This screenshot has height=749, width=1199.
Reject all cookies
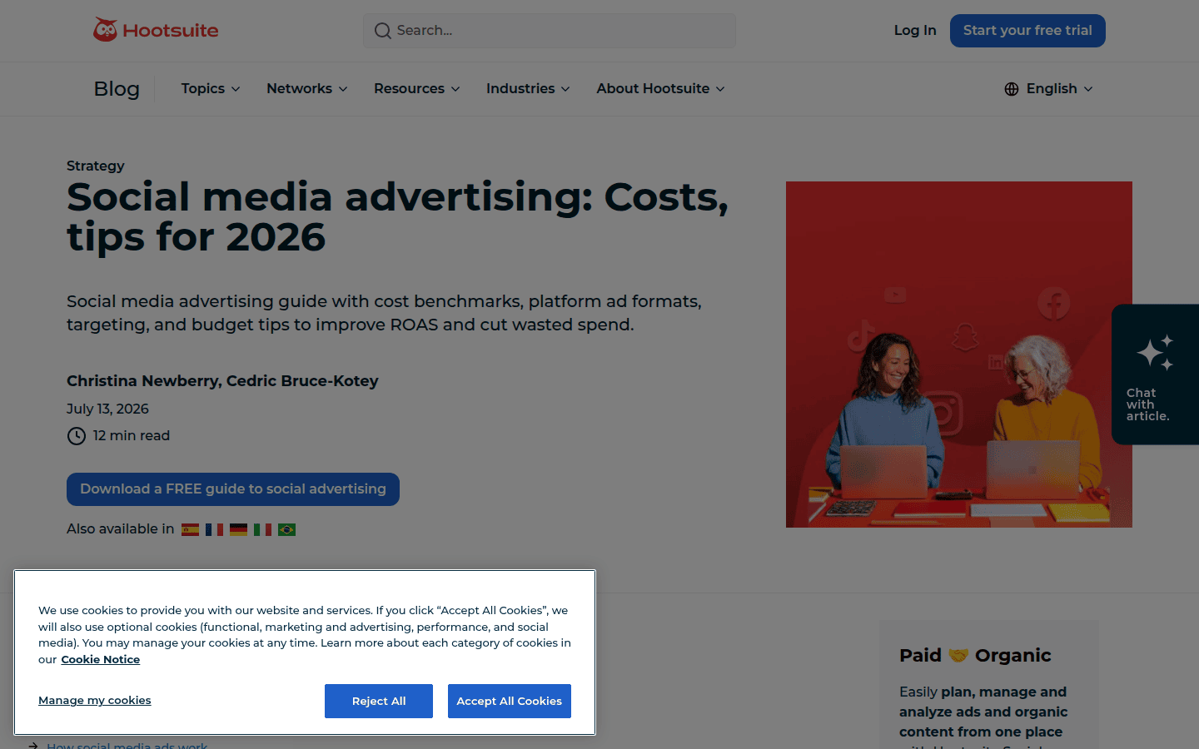pos(379,701)
